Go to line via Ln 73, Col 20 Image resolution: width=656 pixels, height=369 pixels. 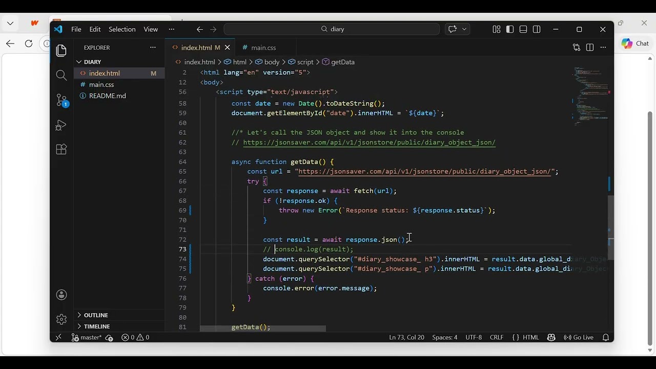[x=406, y=337]
